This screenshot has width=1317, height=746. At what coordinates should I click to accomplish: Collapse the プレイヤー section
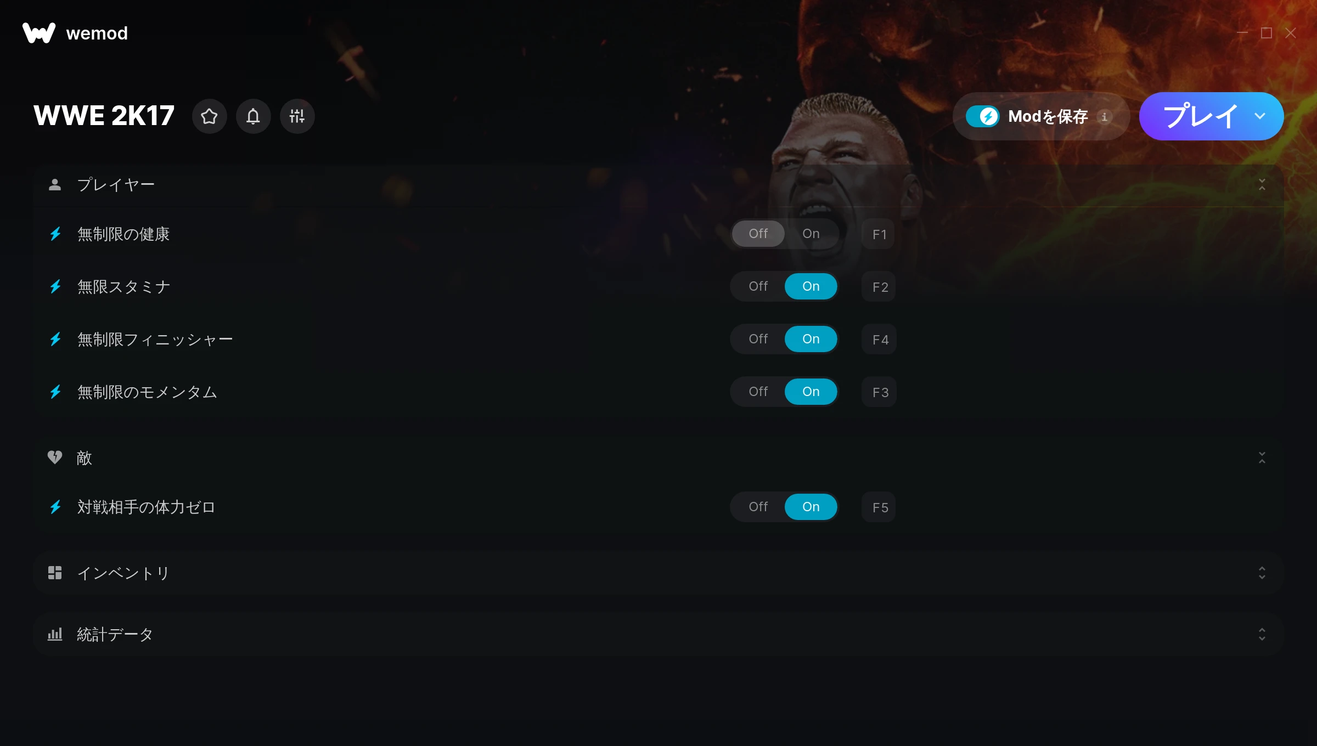(1262, 185)
